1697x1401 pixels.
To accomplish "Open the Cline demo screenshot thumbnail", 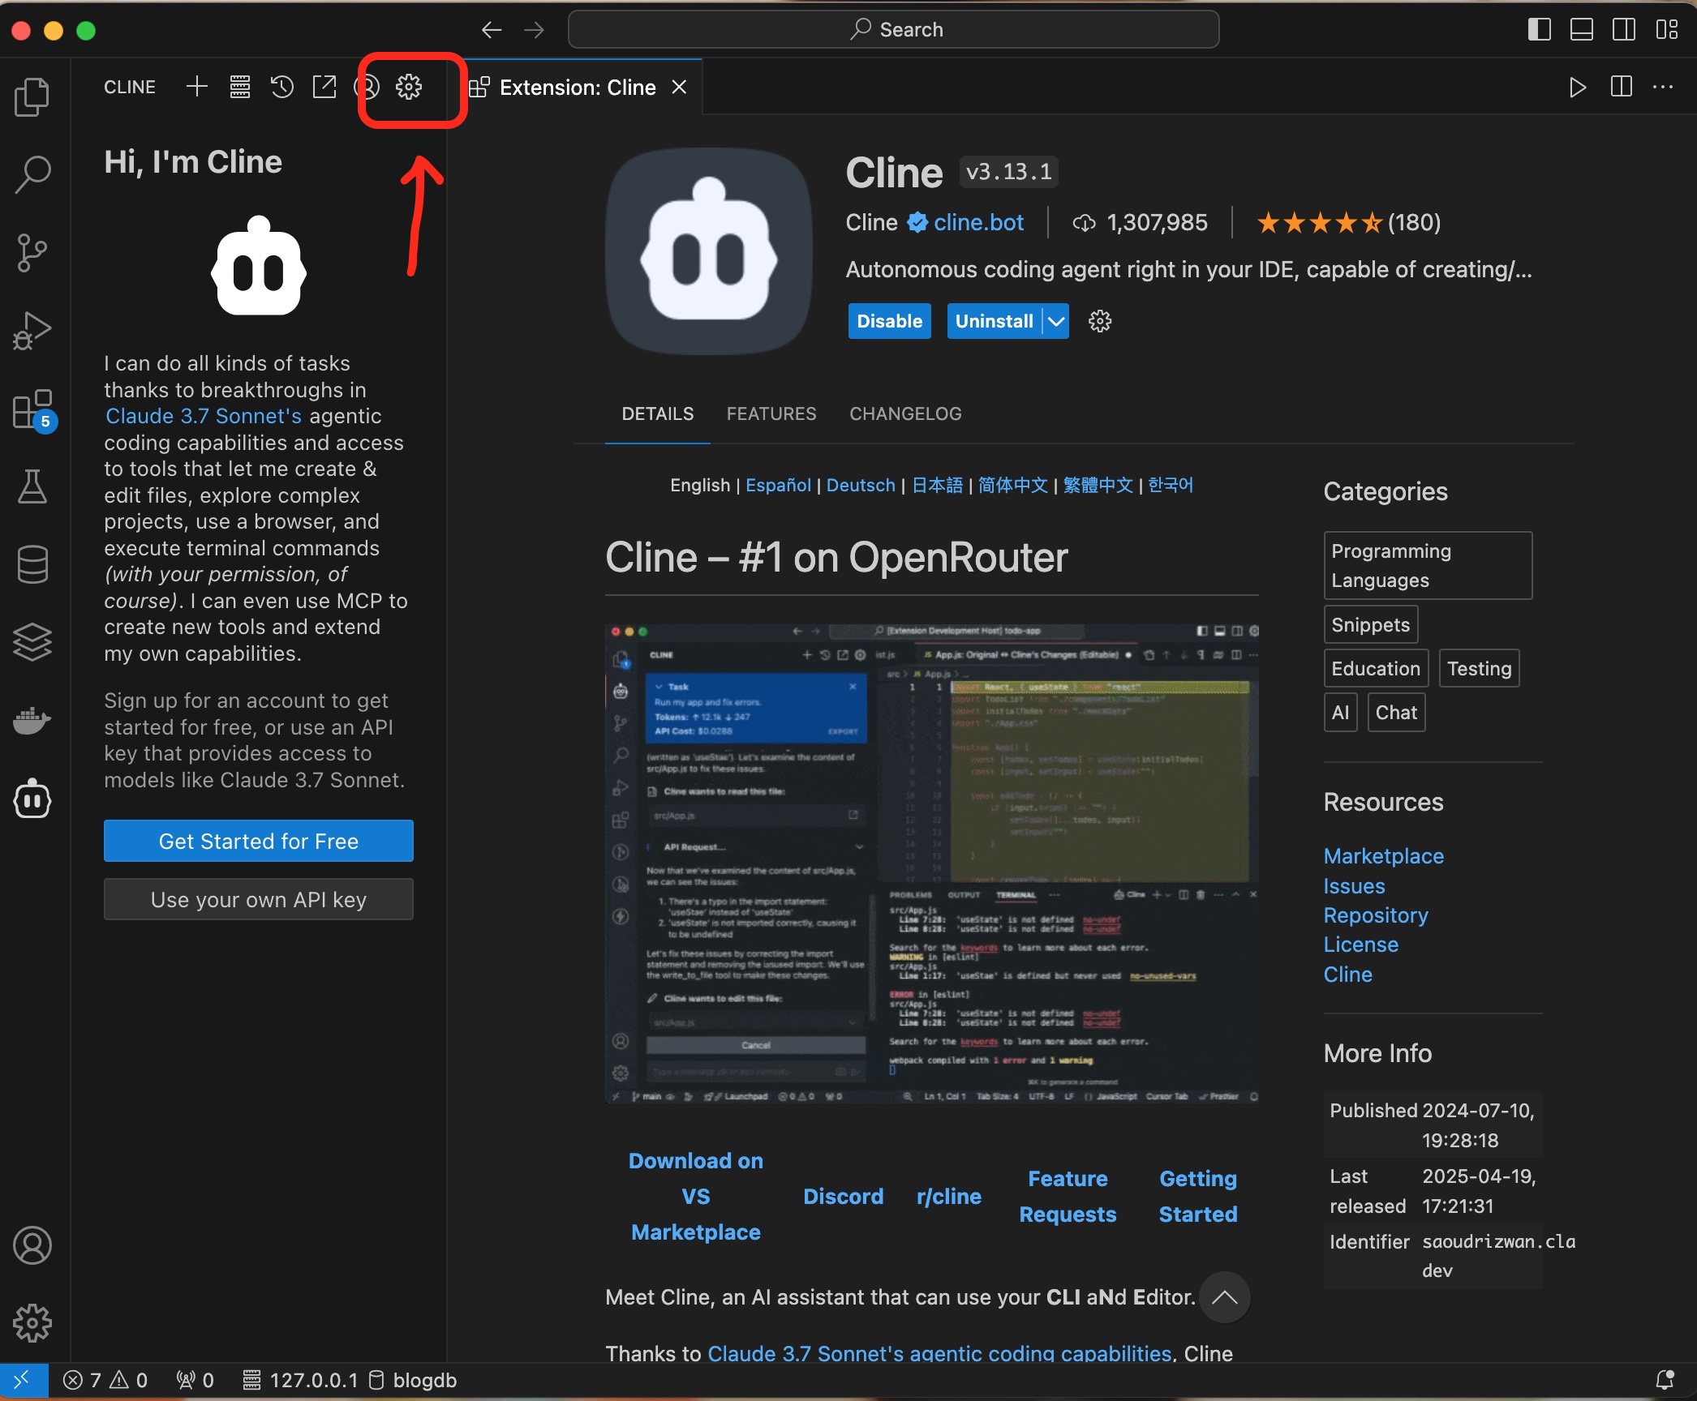I will [932, 863].
